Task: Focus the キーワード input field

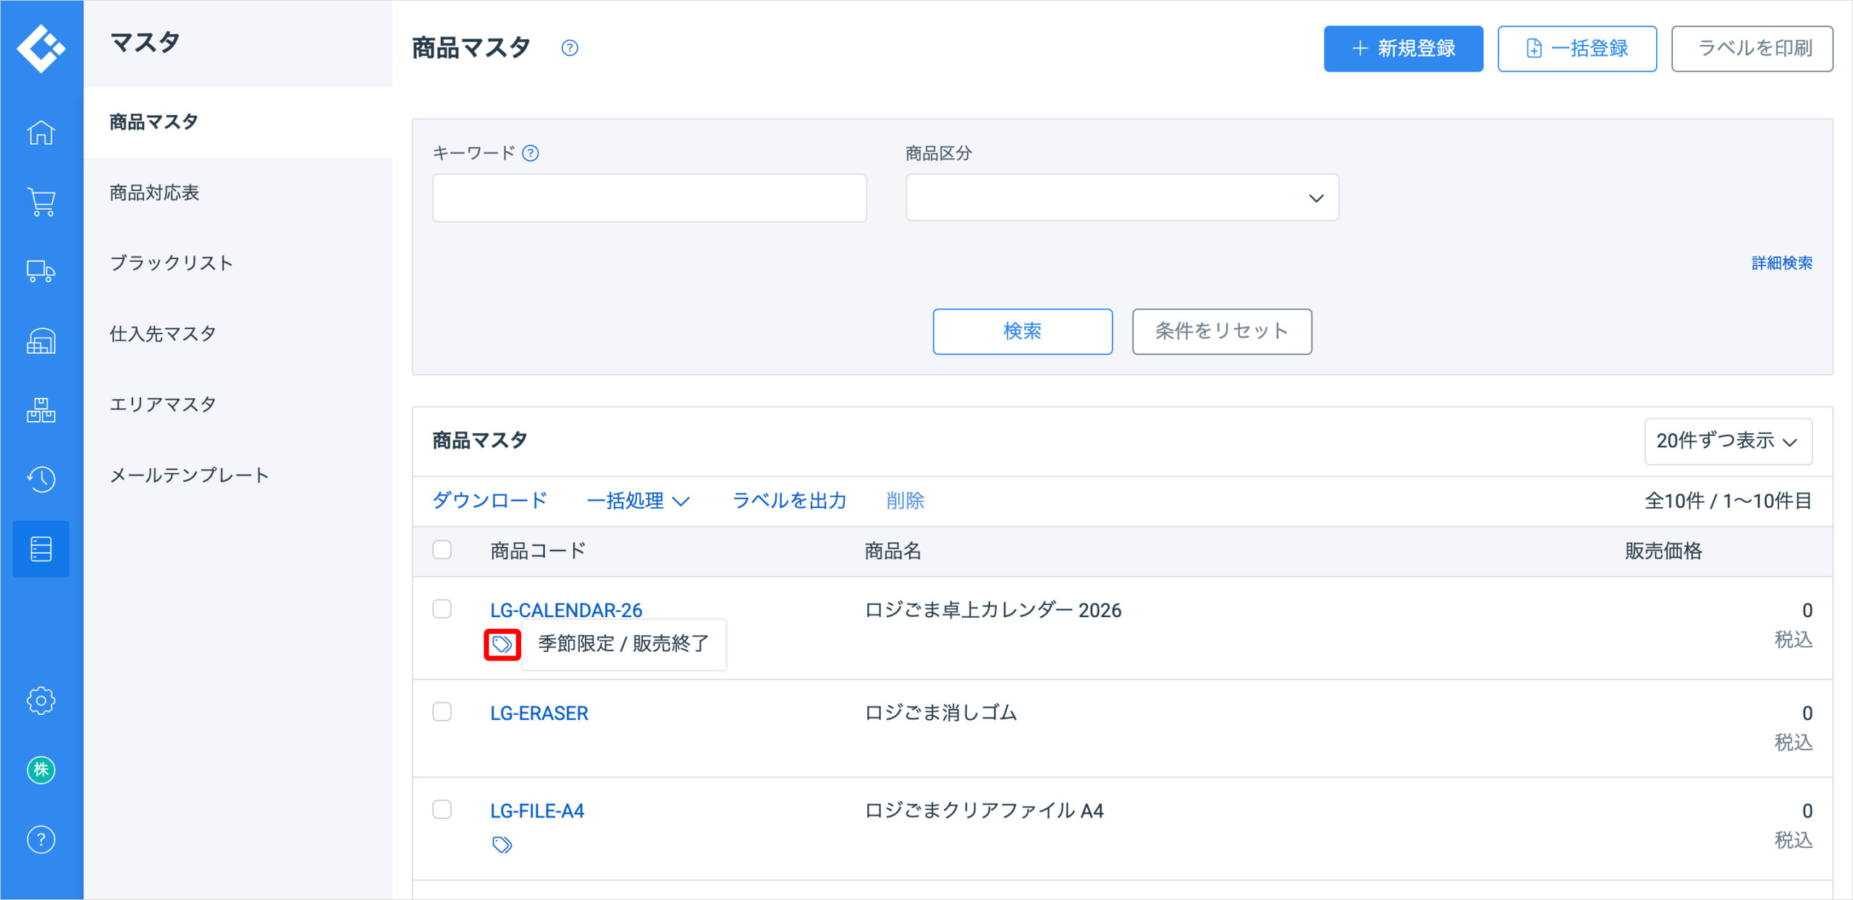Action: (649, 198)
